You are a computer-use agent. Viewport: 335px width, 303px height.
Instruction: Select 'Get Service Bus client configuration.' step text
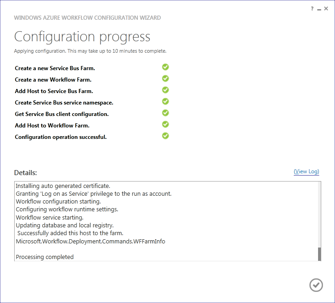point(62,114)
